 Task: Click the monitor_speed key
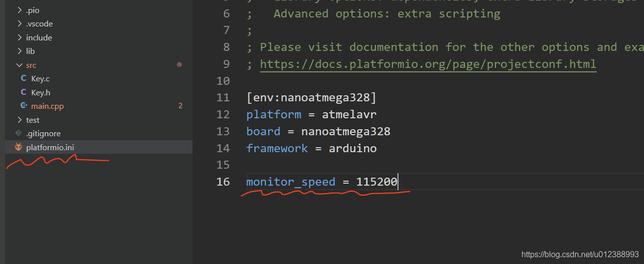290,182
